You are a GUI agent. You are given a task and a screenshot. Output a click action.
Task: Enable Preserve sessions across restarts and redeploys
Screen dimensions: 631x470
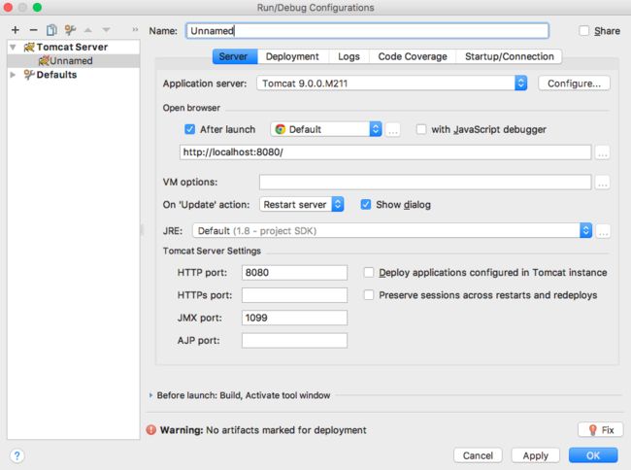click(x=369, y=295)
